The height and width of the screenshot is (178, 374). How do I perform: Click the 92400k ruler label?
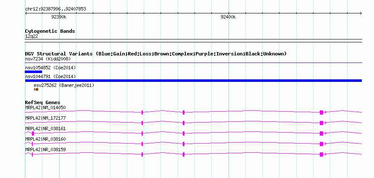228,17
